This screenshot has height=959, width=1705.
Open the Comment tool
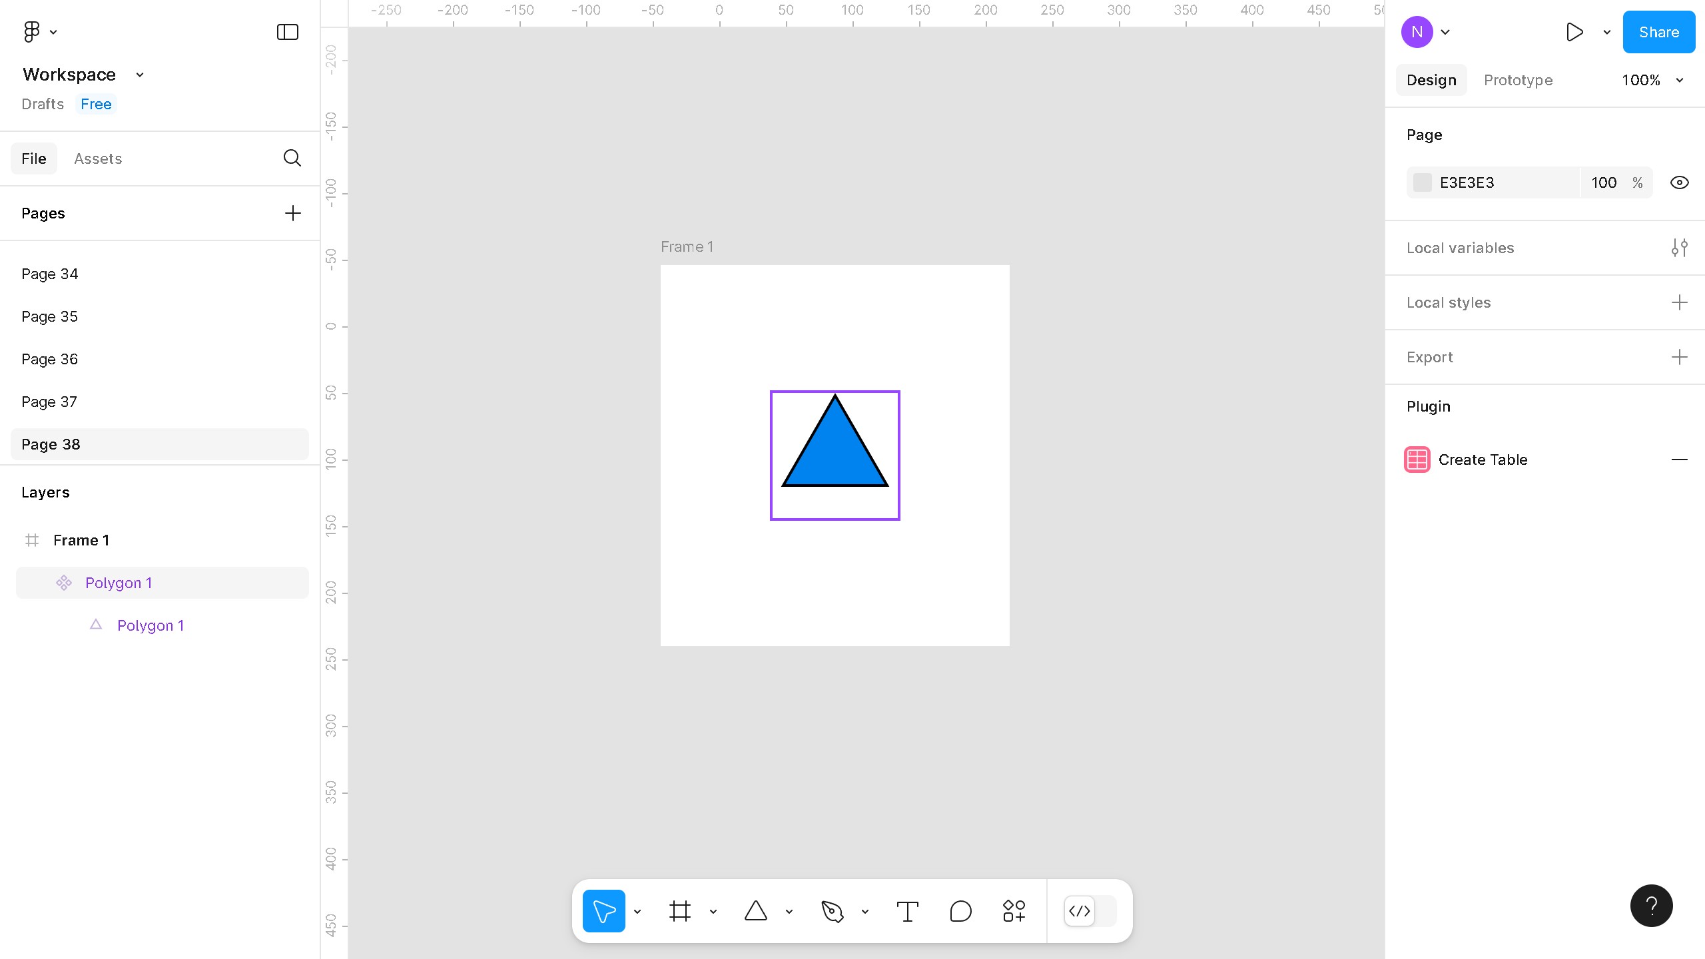click(960, 910)
